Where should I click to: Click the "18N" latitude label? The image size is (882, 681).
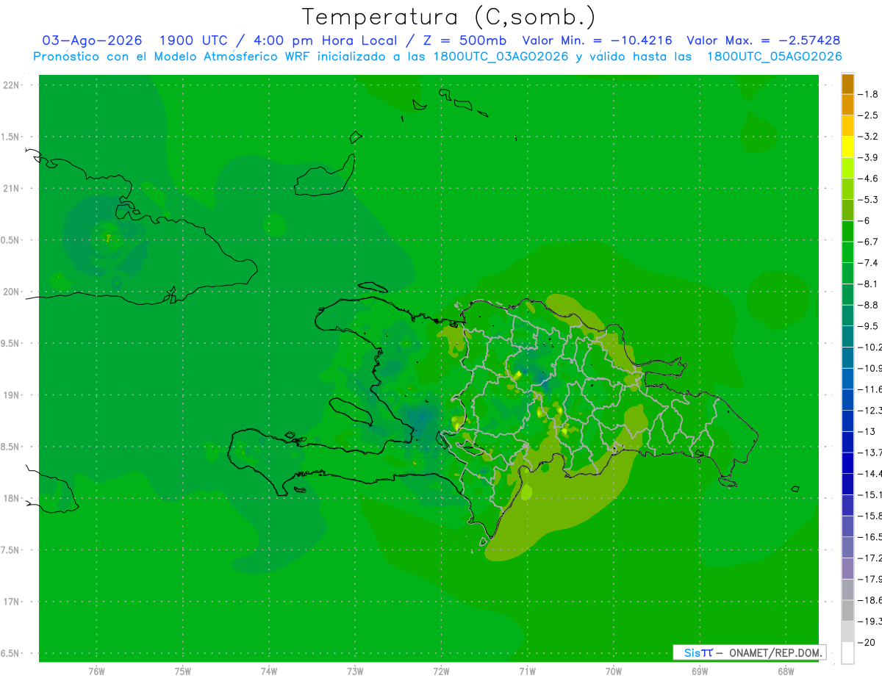tap(12, 499)
